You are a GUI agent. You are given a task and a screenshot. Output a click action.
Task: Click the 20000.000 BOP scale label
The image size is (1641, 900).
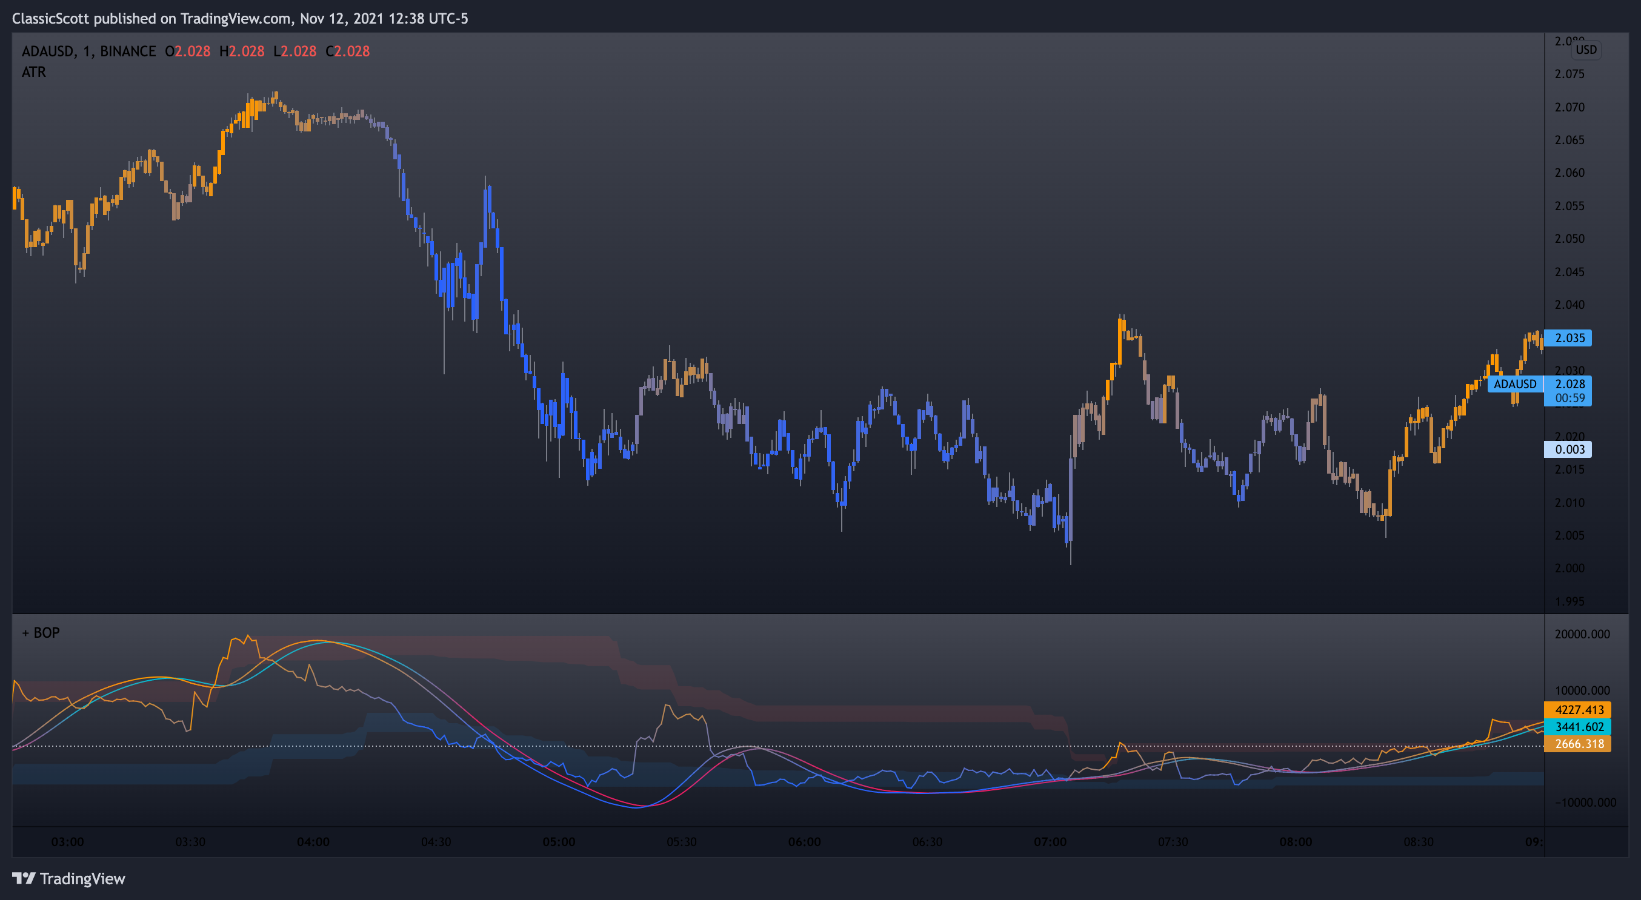tap(1582, 634)
